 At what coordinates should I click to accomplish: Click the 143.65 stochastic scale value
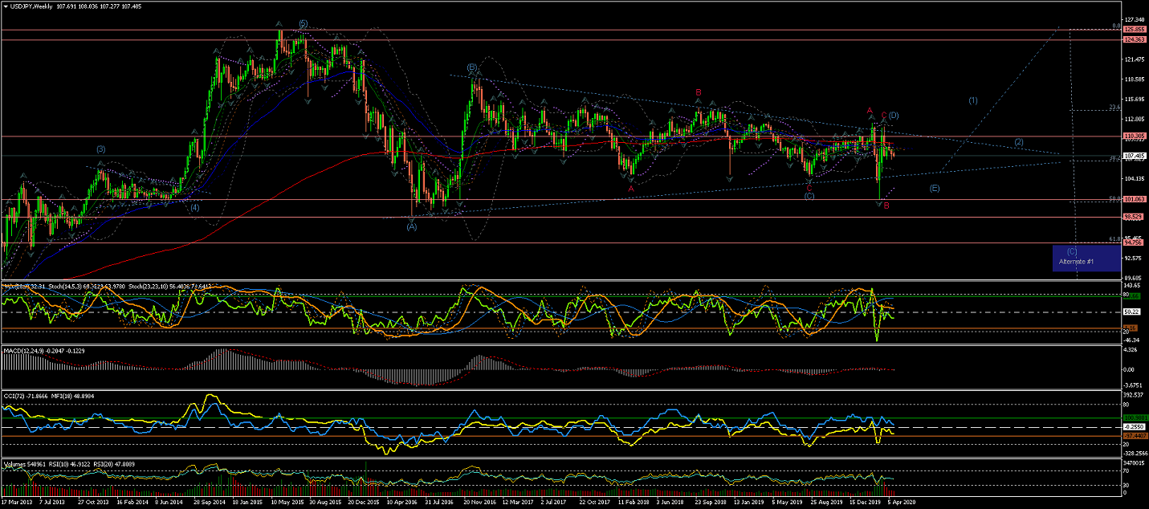[1133, 286]
